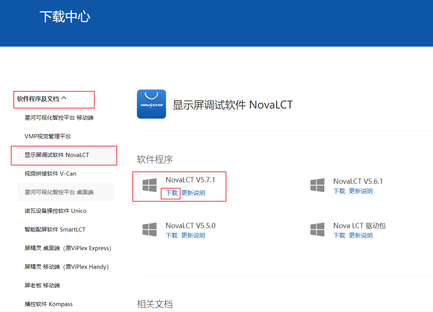Download Nova LCT 驱动包

tap(339, 236)
